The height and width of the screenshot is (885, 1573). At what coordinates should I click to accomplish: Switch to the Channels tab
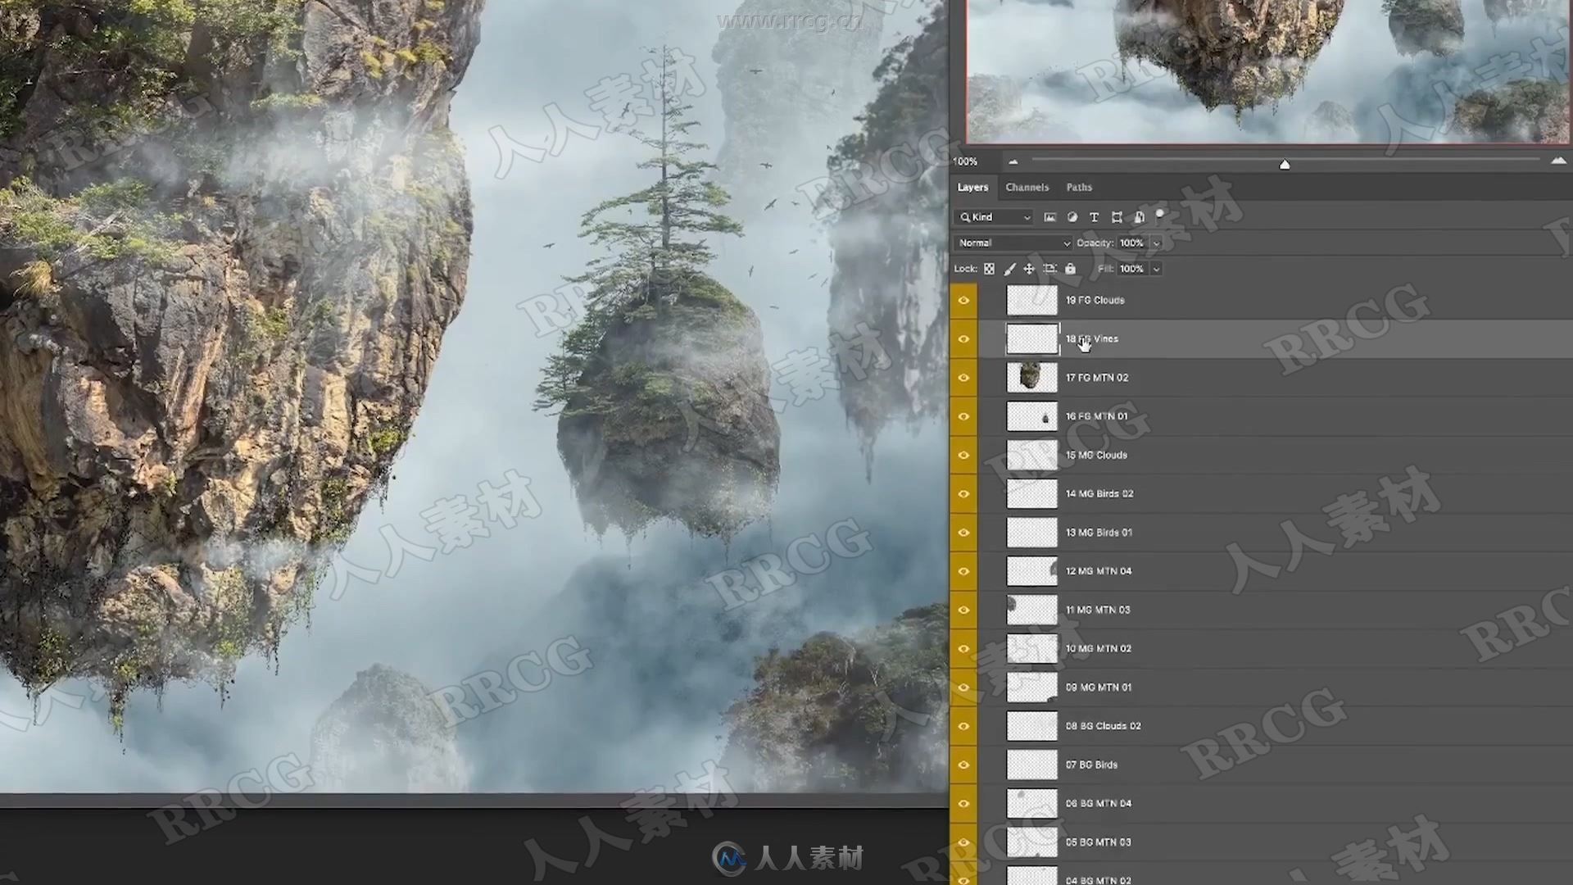(x=1027, y=188)
